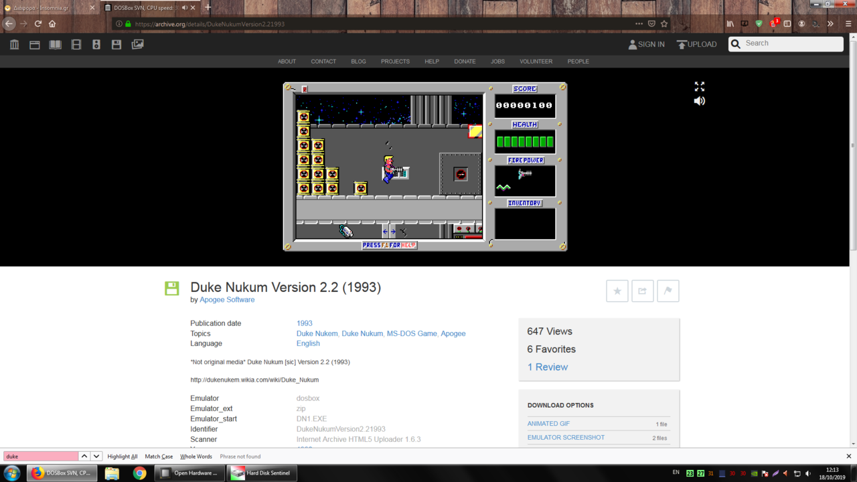Enter fullscreen mode for the emulator
Image resolution: width=857 pixels, height=482 pixels.
[700, 86]
